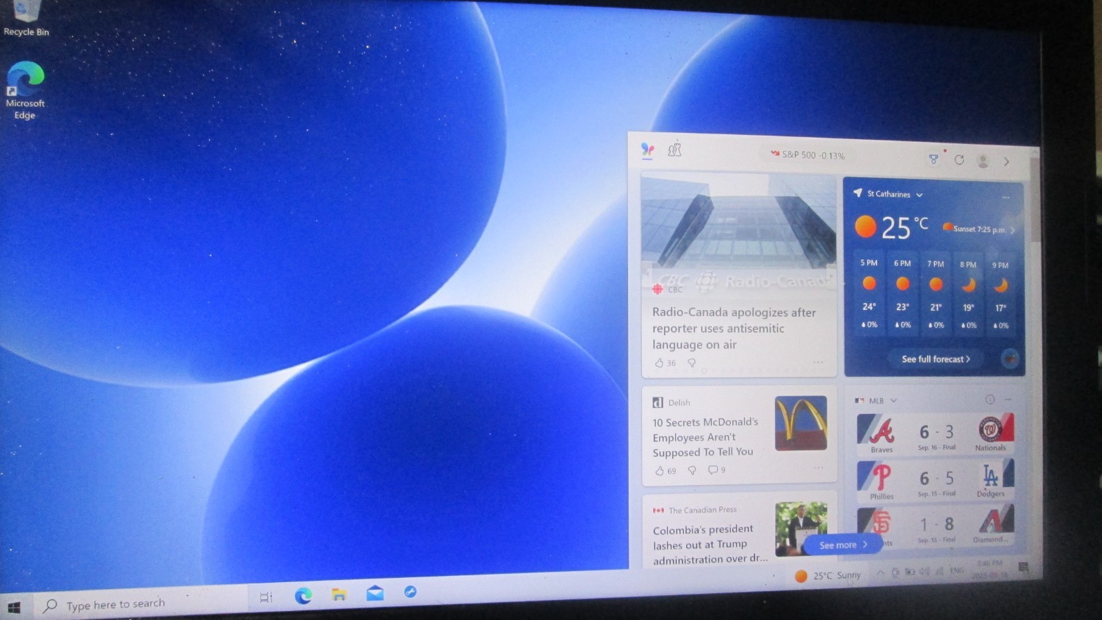The width and height of the screenshot is (1102, 620).
Task: Dislike the McDonald's secrets article
Action: coord(692,470)
